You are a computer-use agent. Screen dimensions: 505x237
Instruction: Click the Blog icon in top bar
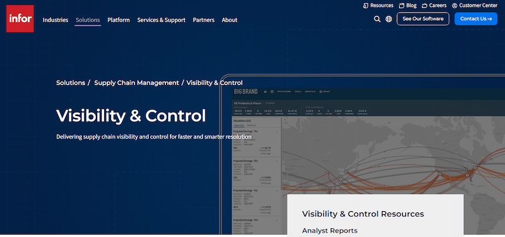[x=401, y=6]
